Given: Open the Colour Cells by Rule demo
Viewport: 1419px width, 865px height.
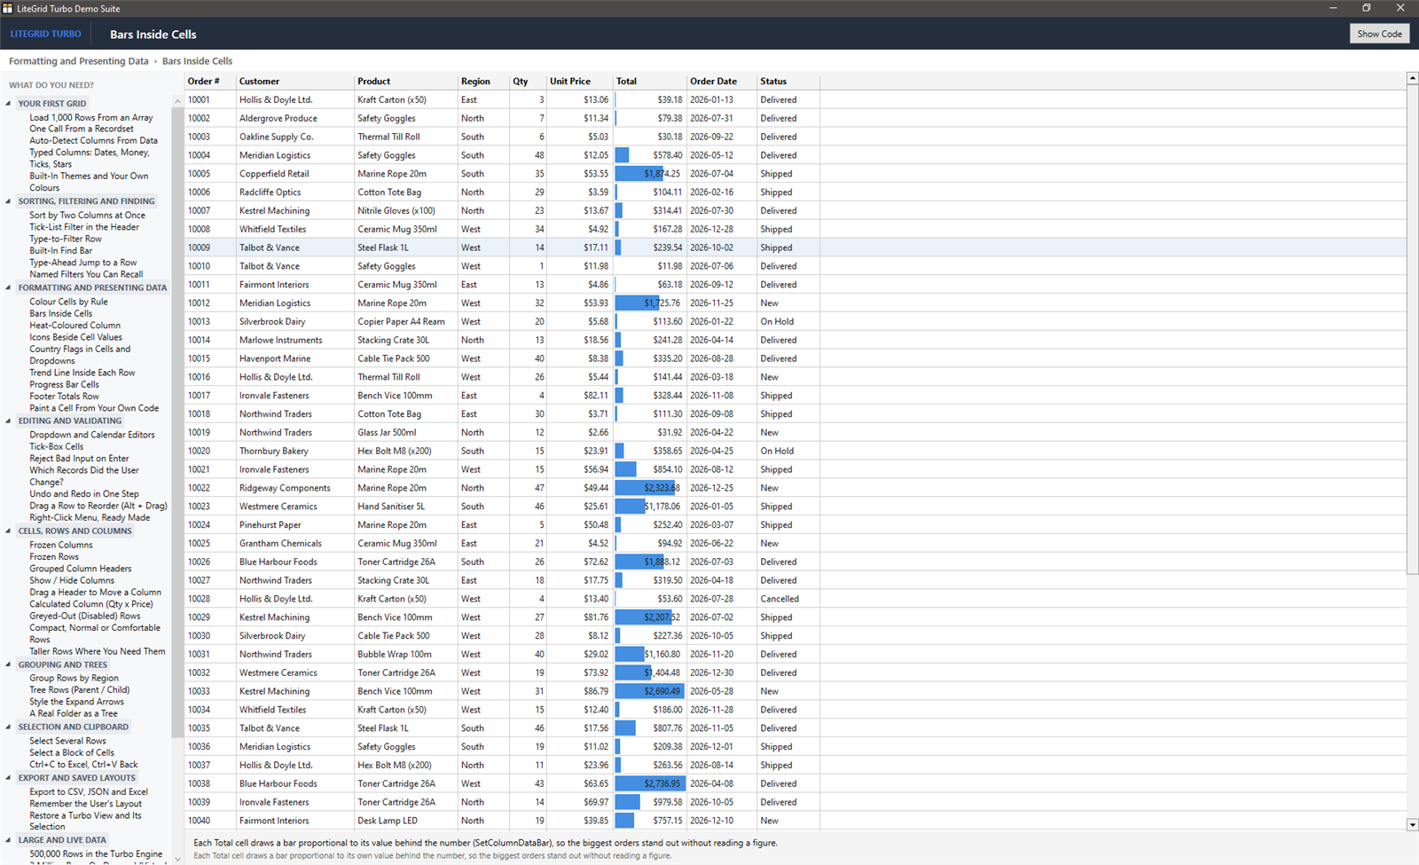Looking at the screenshot, I should [68, 302].
